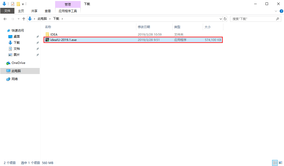The height and width of the screenshot is (166, 284).
Task: Open the address bar history dropdown
Action: 221,19
